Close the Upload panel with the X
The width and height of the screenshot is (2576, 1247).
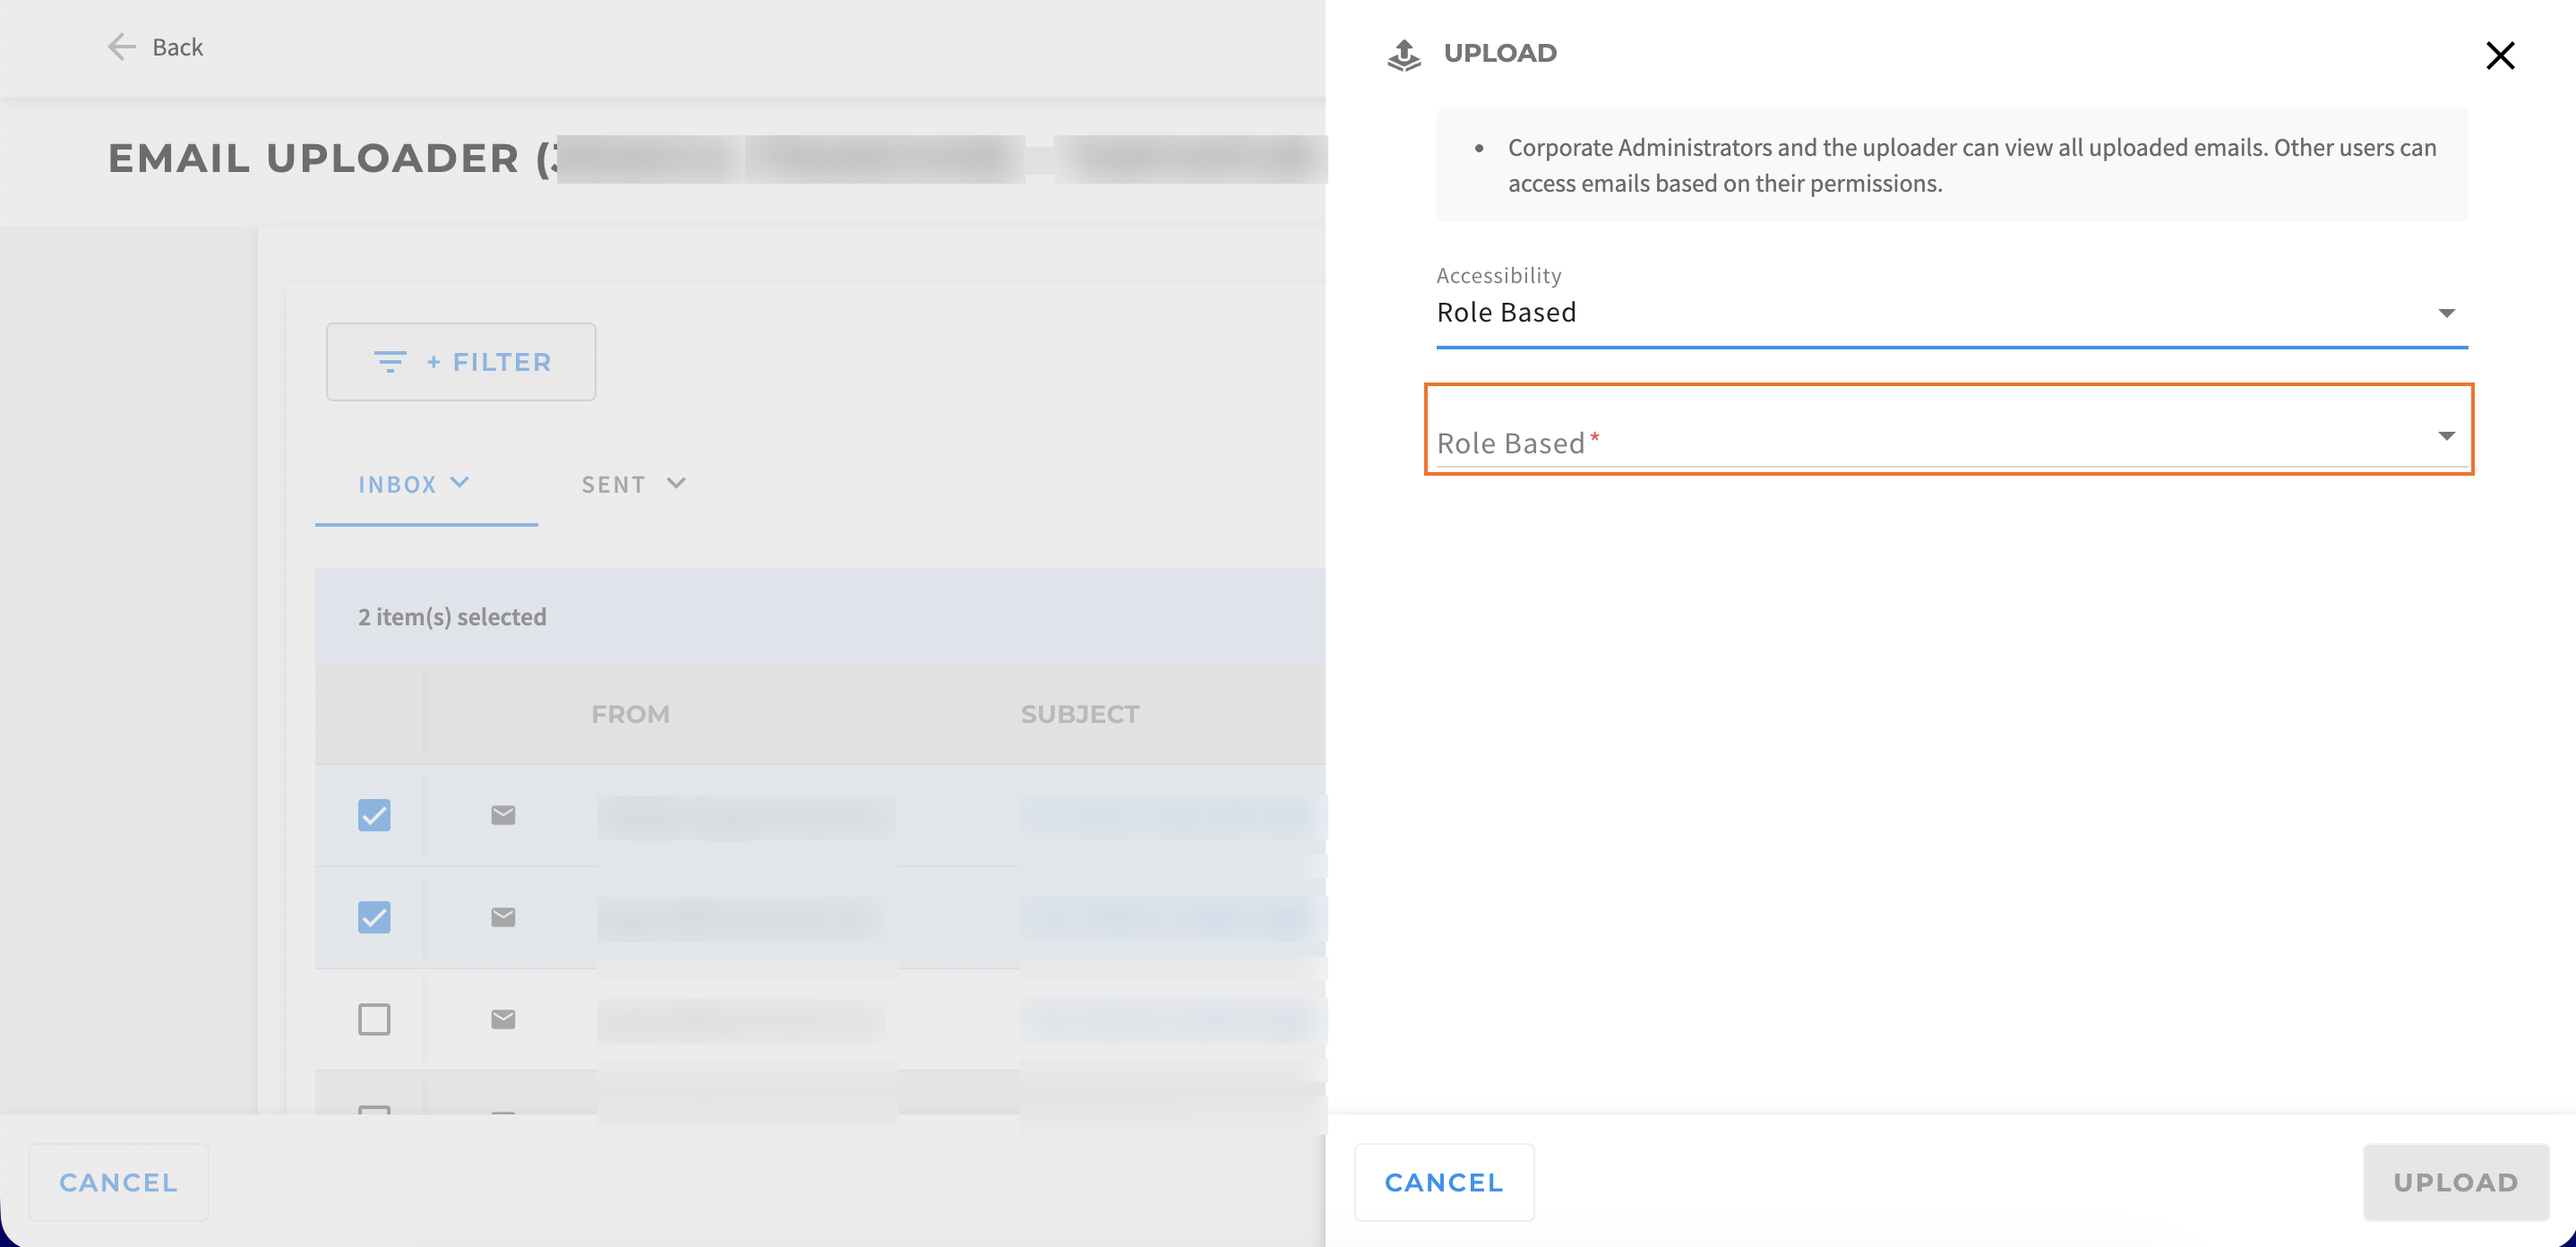[2499, 55]
